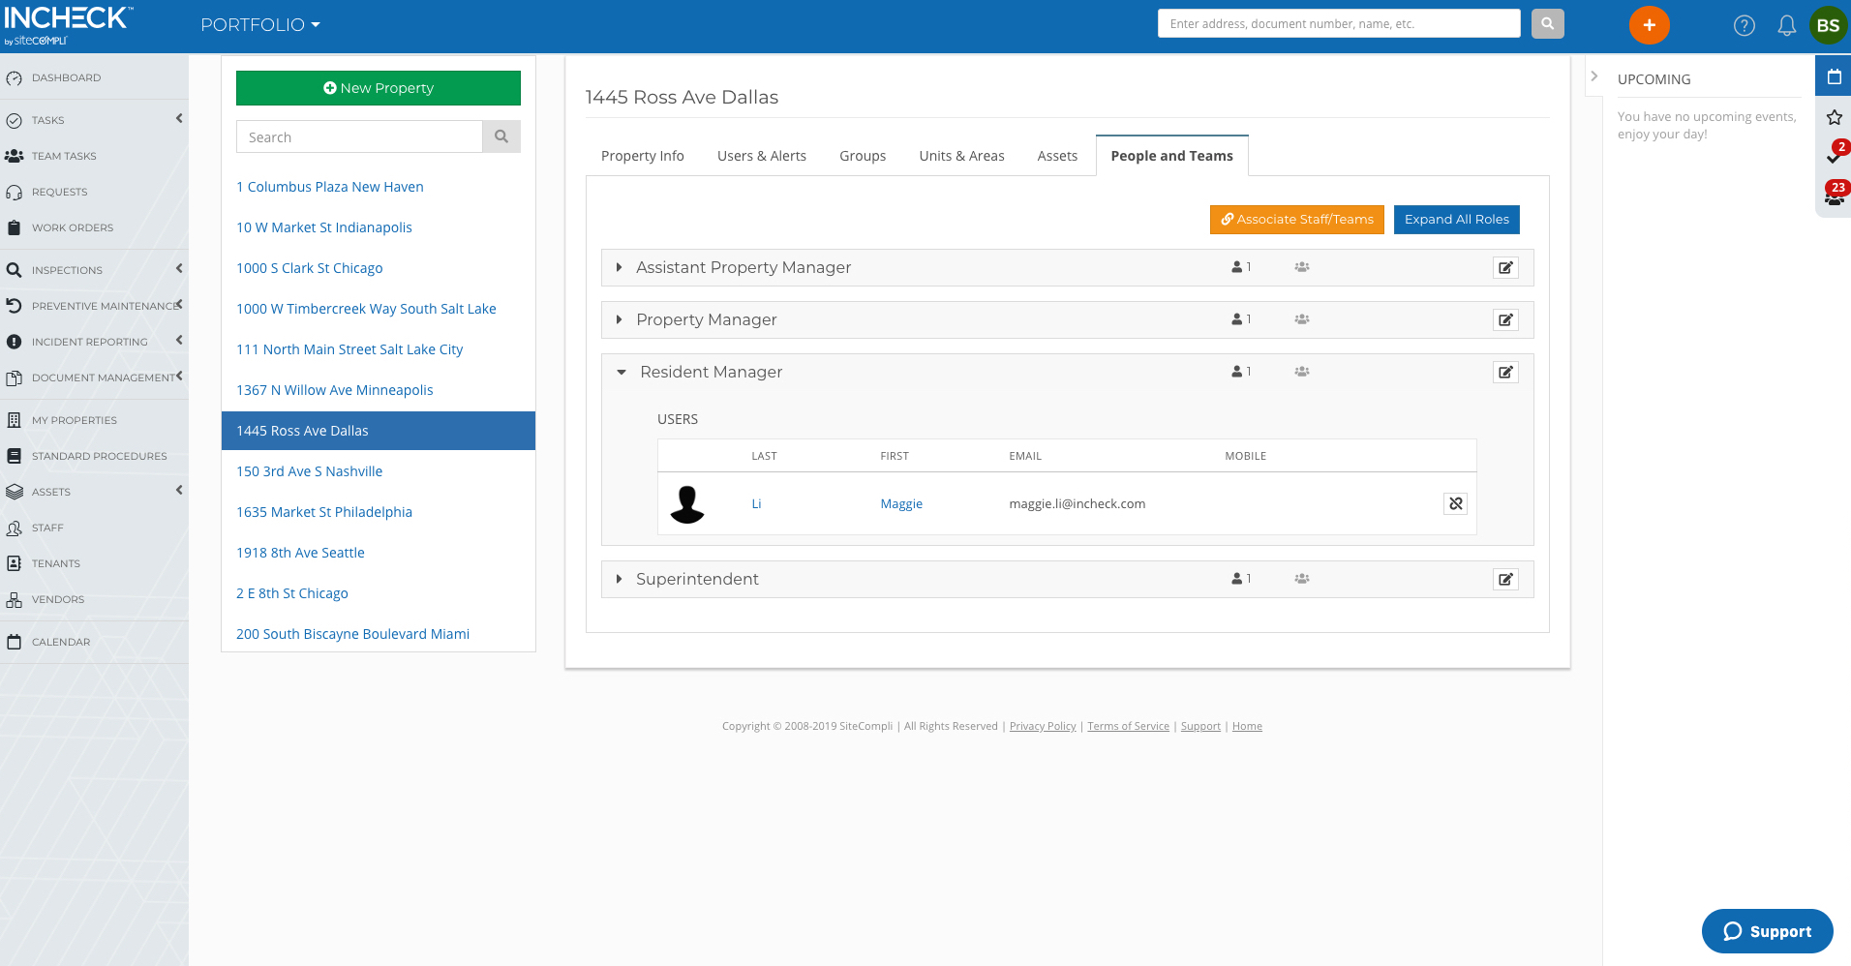Open the calendar icon in right panel

[x=1834, y=76]
